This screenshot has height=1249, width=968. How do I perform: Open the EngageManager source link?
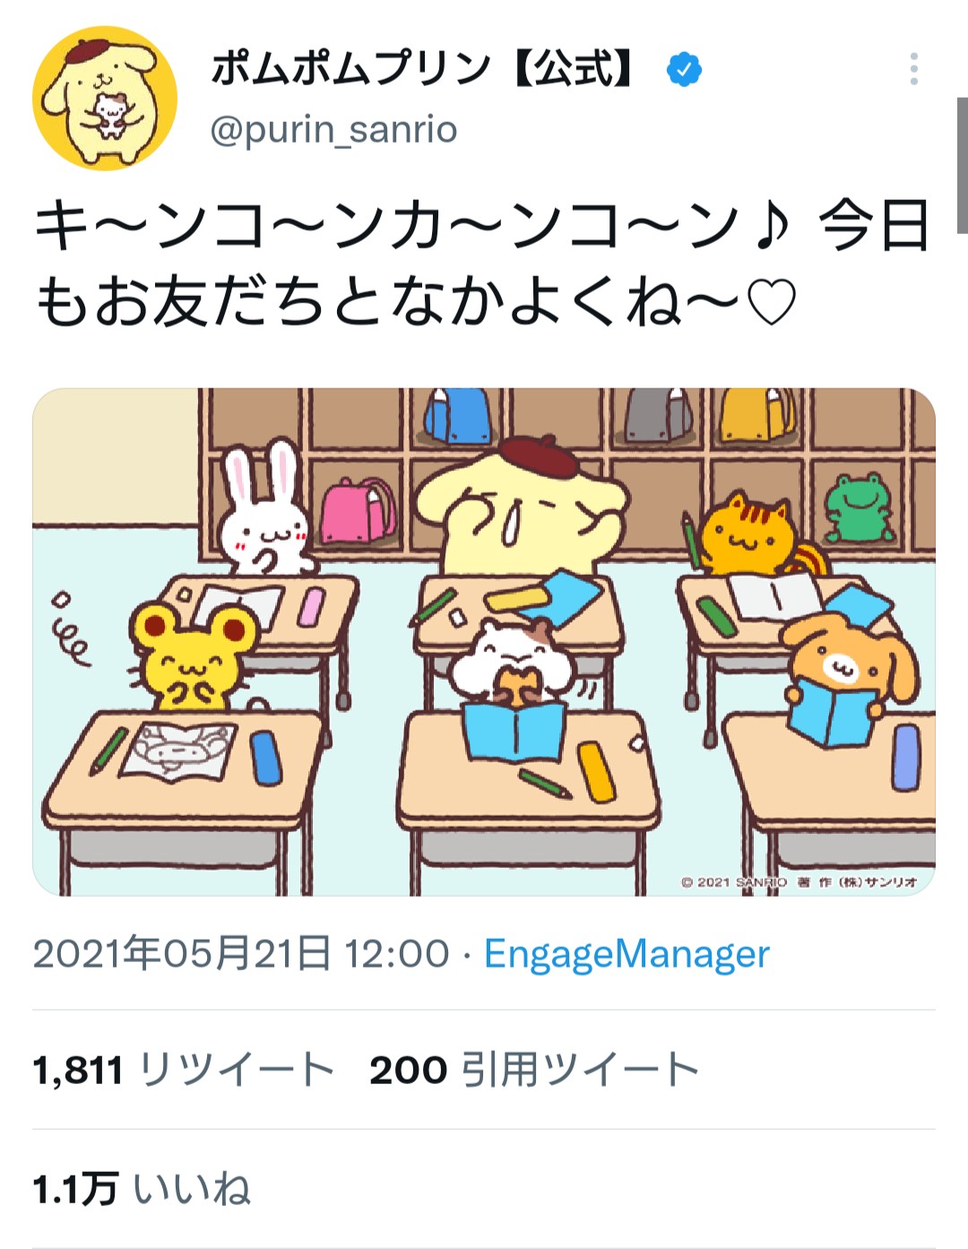click(627, 954)
